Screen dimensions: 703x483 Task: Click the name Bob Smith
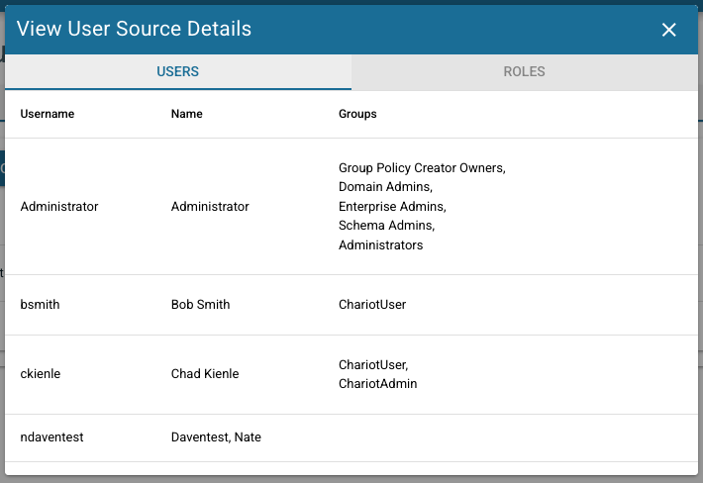tap(200, 305)
